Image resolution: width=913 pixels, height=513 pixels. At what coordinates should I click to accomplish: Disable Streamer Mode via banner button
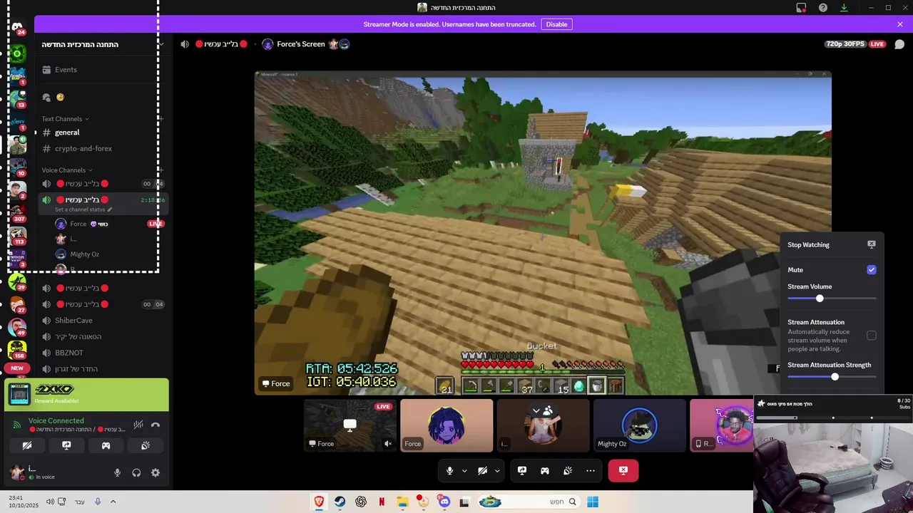point(556,24)
